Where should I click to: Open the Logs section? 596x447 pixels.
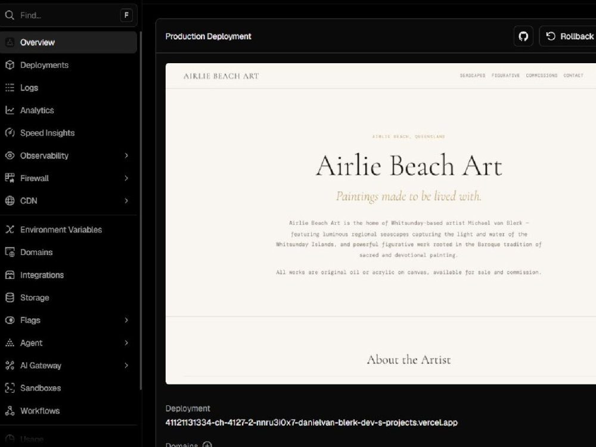69,88
